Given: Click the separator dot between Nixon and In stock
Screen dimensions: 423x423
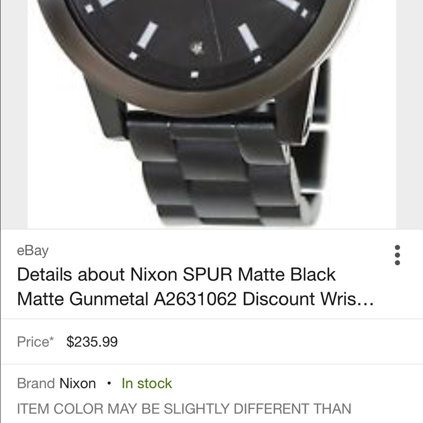Looking at the screenshot, I should pyautogui.click(x=109, y=383).
